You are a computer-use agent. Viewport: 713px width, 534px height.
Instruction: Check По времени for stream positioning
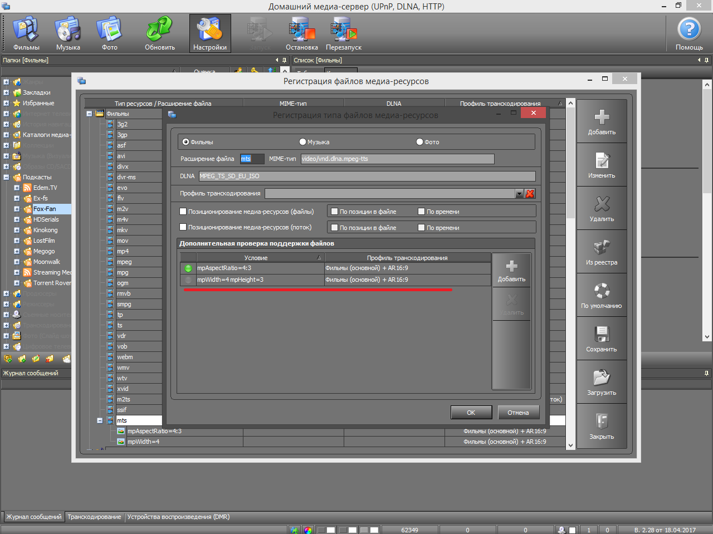422,228
